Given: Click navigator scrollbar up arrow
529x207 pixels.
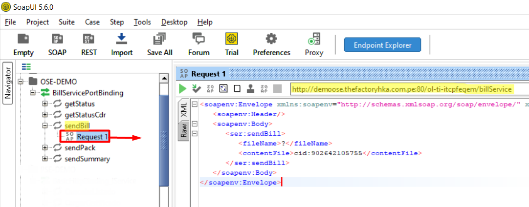Looking at the screenshot, I should [164, 78].
